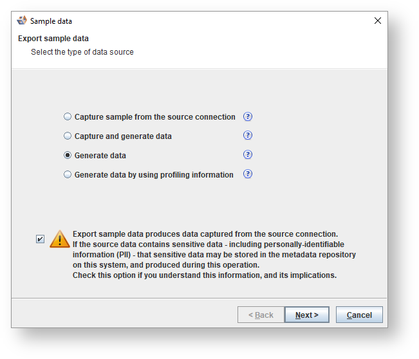Click the yellow warning triangle icon
This screenshot has height=359, width=419.
[60, 239]
